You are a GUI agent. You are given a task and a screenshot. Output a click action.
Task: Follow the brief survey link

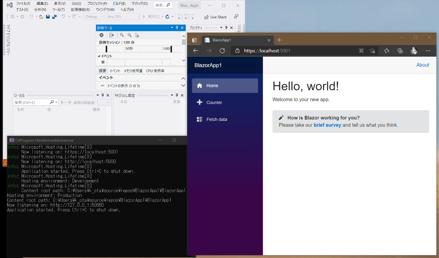coord(327,125)
